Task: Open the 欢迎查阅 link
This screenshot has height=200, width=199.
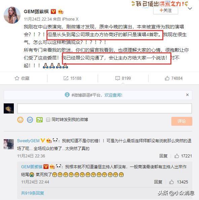Action: [x=113, y=95]
